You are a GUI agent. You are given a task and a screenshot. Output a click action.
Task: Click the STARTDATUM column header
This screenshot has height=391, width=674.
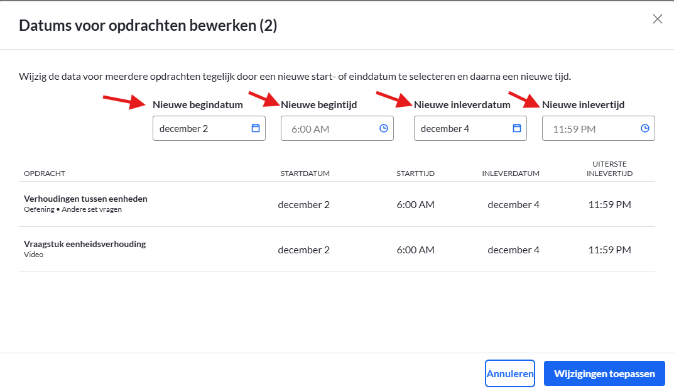[305, 173]
